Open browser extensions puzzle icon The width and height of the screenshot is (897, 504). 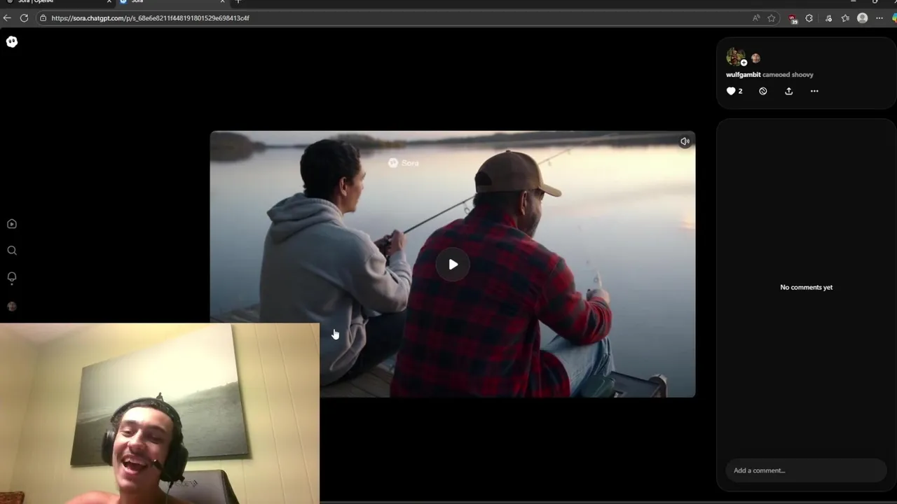coord(809,18)
